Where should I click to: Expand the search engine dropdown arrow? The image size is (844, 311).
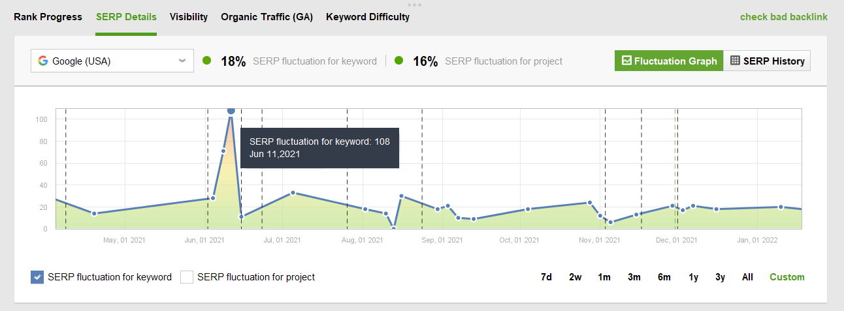(x=182, y=61)
